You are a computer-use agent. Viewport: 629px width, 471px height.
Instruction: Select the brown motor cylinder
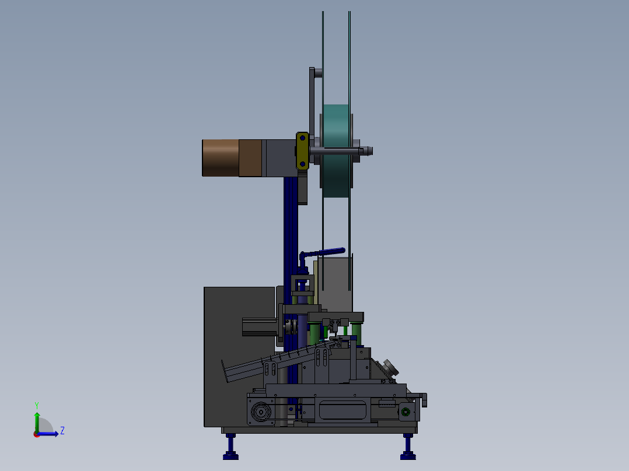[x=220, y=158]
